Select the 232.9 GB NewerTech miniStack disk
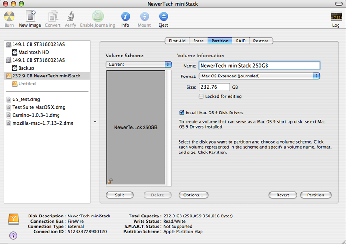Screen dimensions: 346x244 [47, 76]
